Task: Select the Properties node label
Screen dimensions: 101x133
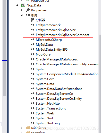Action: point(39,10)
